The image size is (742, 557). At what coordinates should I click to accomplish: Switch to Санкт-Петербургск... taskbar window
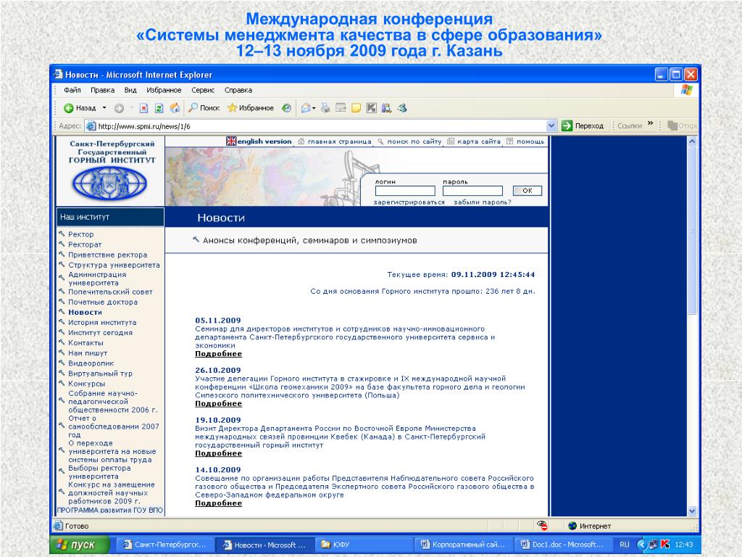164,545
